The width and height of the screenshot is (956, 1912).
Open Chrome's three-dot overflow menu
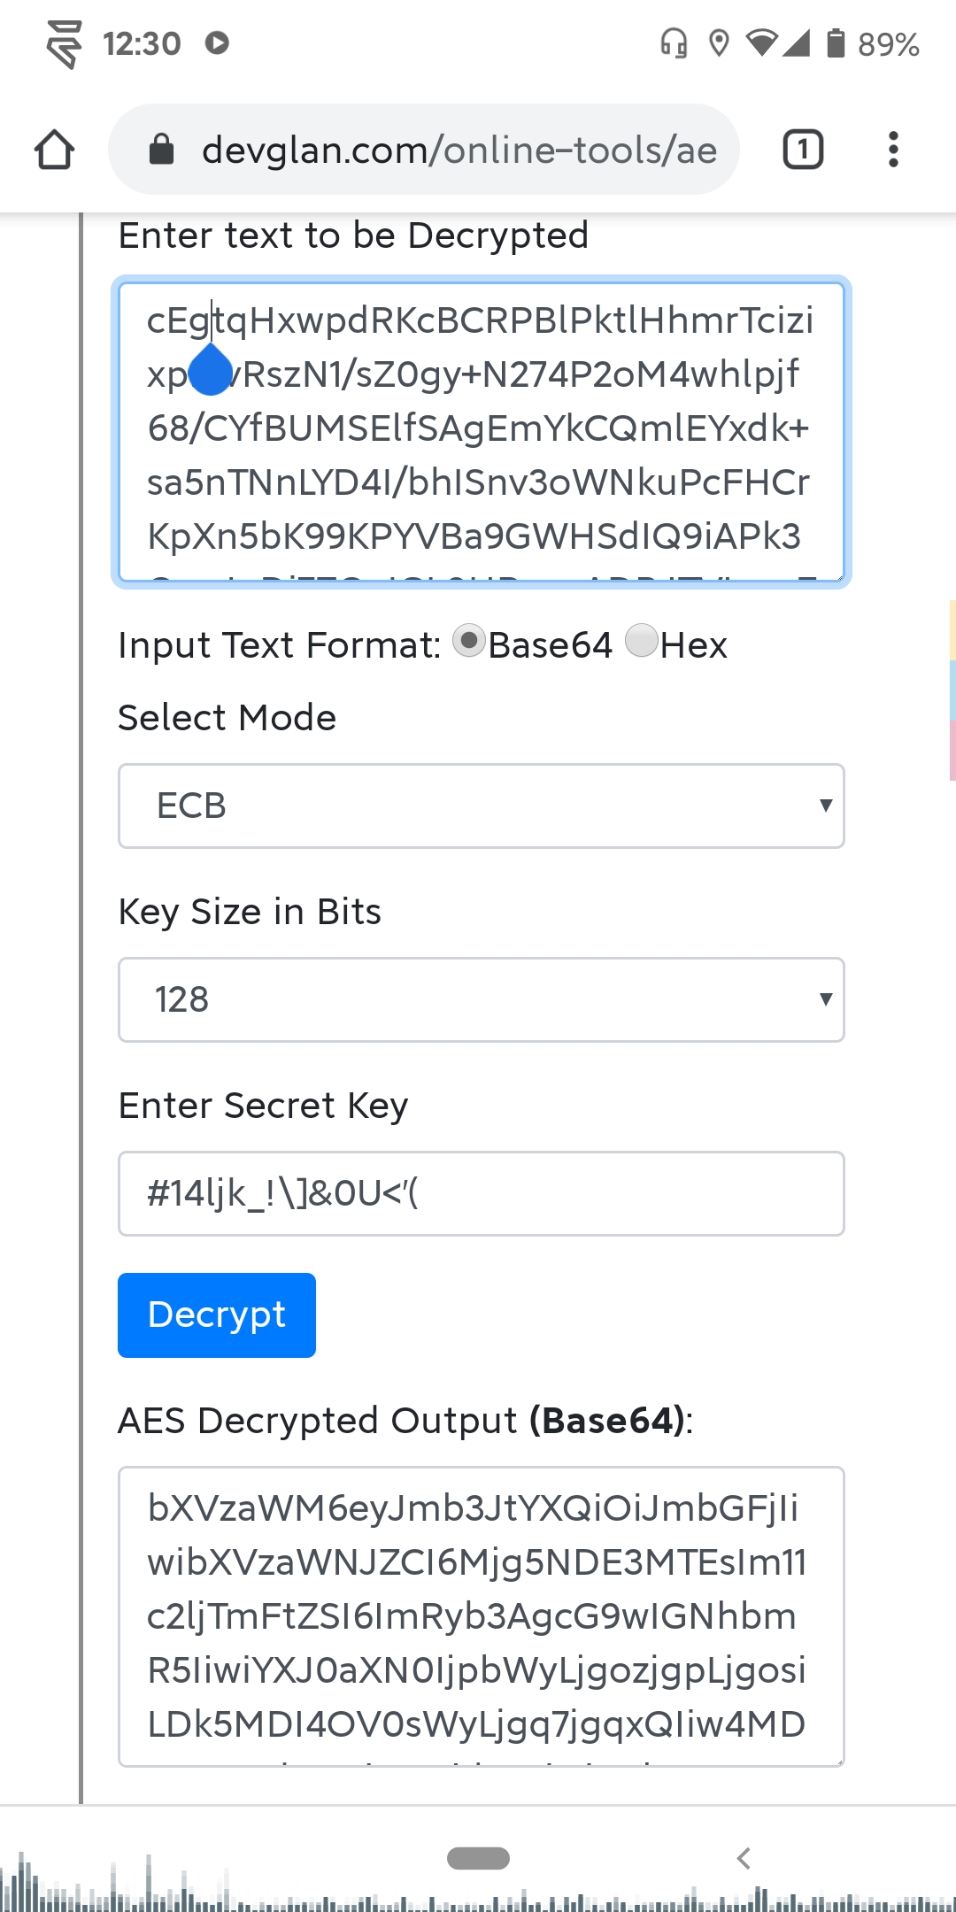893,150
